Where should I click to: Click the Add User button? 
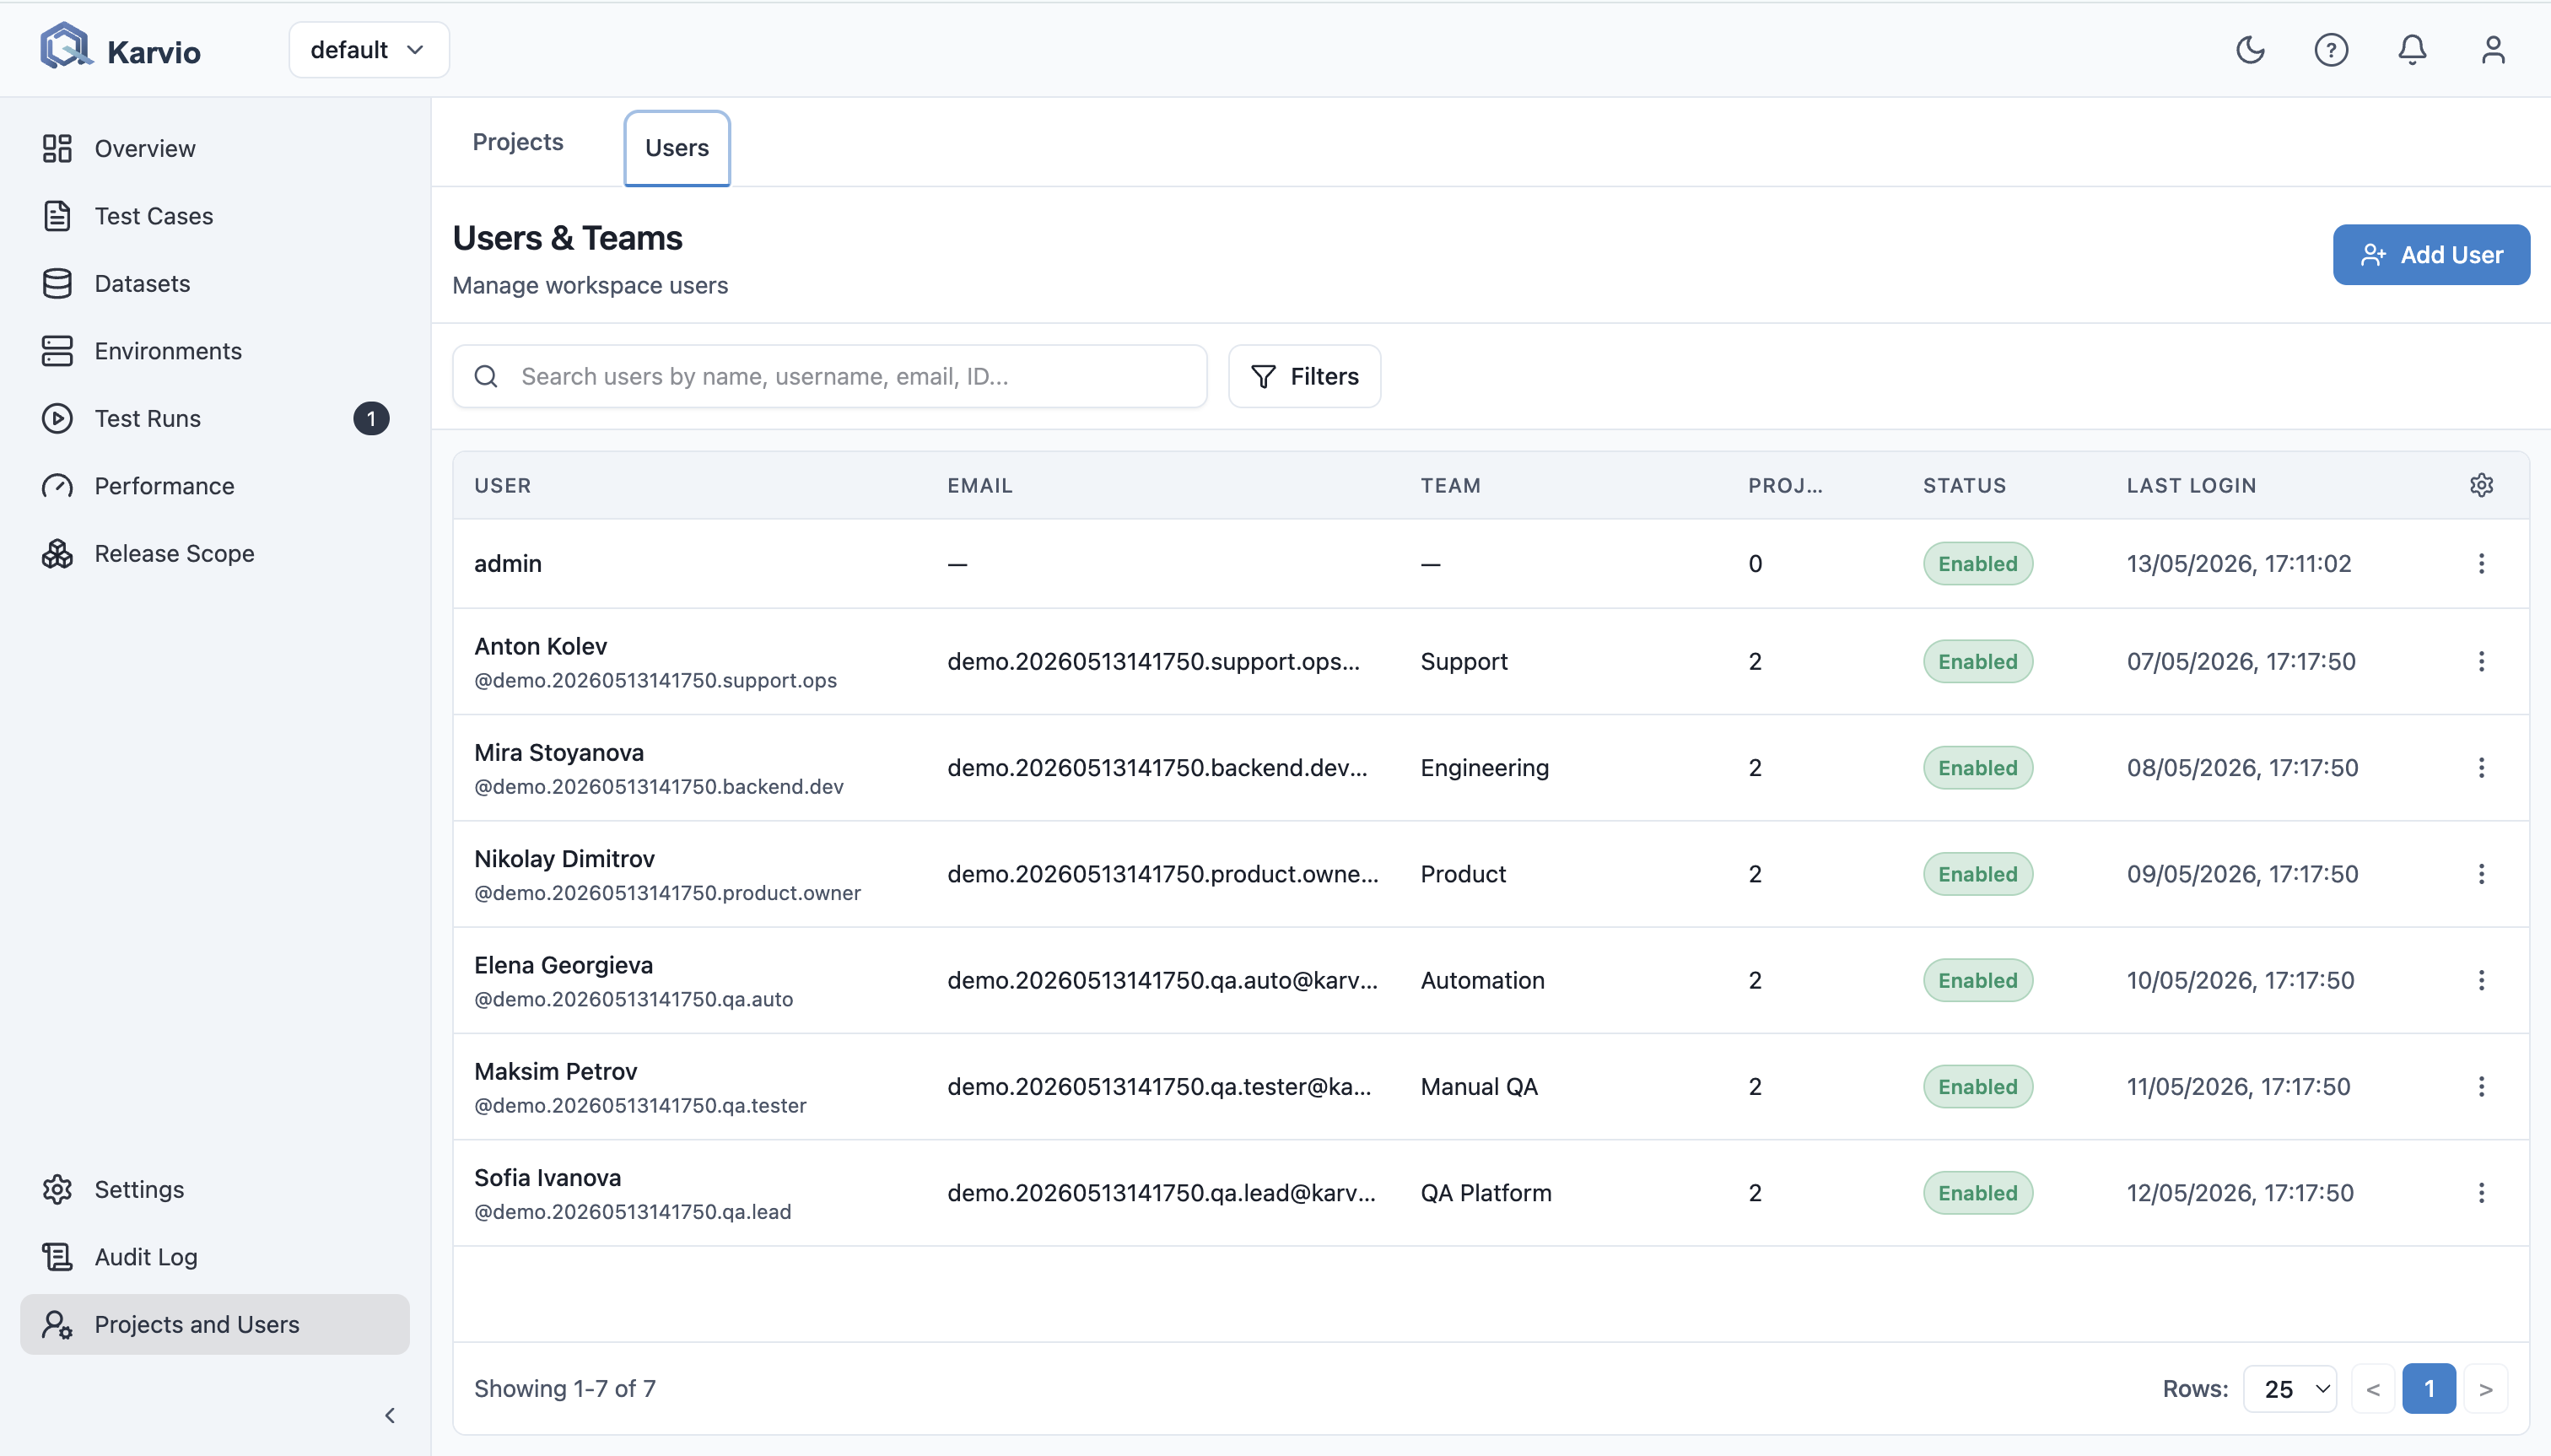click(x=2431, y=255)
